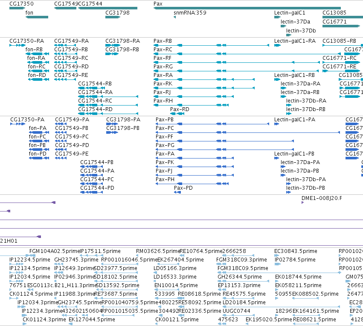This screenshot has width=363, height=326.
Task: Click the RM03626.5prime EST label
Action: 158,251
